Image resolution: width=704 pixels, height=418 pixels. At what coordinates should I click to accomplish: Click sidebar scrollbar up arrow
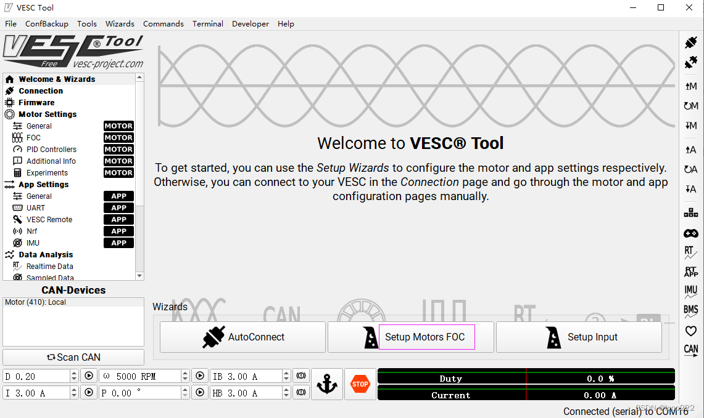pyautogui.click(x=139, y=78)
